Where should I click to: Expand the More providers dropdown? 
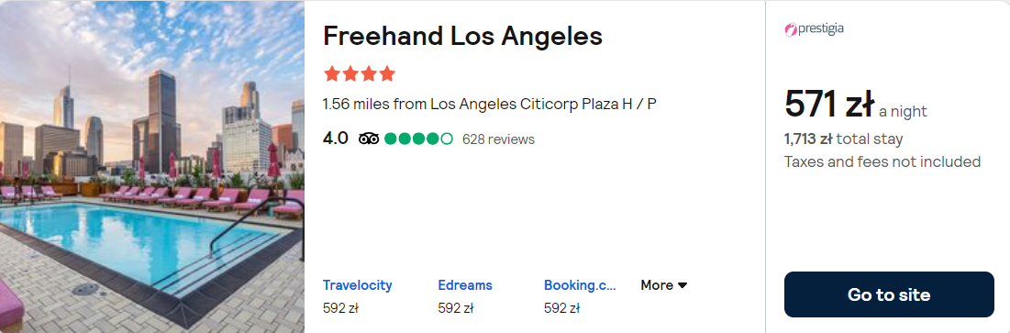click(x=664, y=284)
